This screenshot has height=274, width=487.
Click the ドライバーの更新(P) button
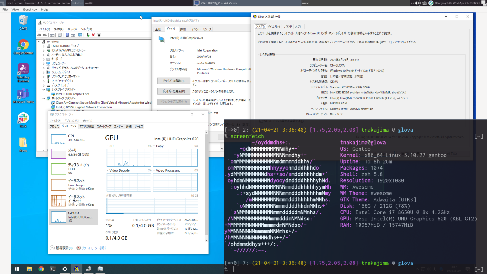click(173, 91)
